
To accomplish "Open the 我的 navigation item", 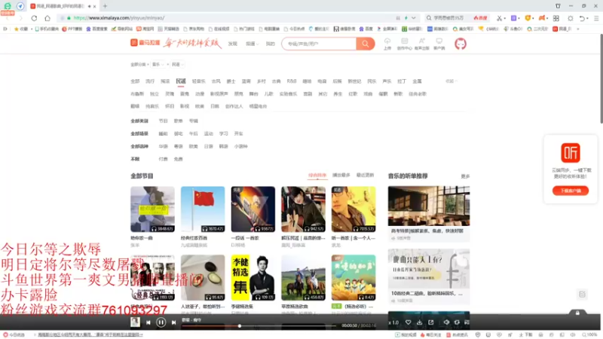I will point(271,44).
